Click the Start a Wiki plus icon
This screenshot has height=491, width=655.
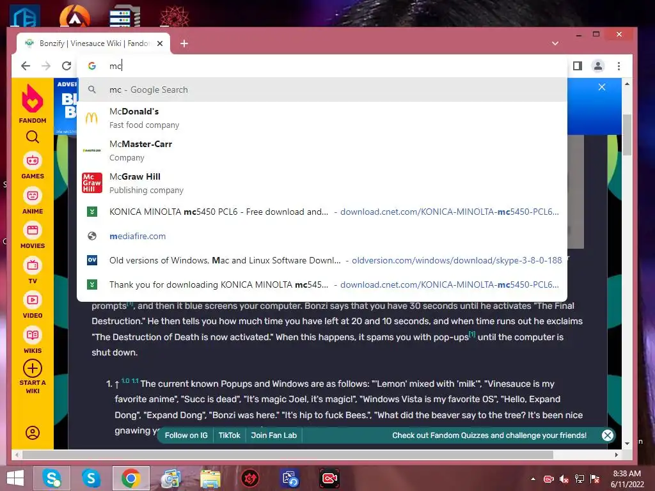click(x=32, y=368)
